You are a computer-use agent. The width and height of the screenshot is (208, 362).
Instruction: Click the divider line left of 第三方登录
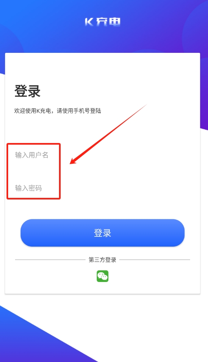click(x=50, y=260)
